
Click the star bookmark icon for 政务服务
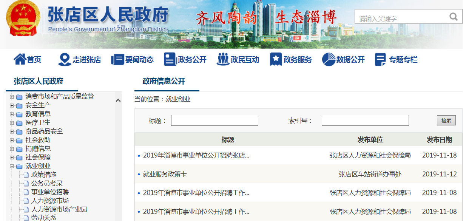tap(276, 59)
